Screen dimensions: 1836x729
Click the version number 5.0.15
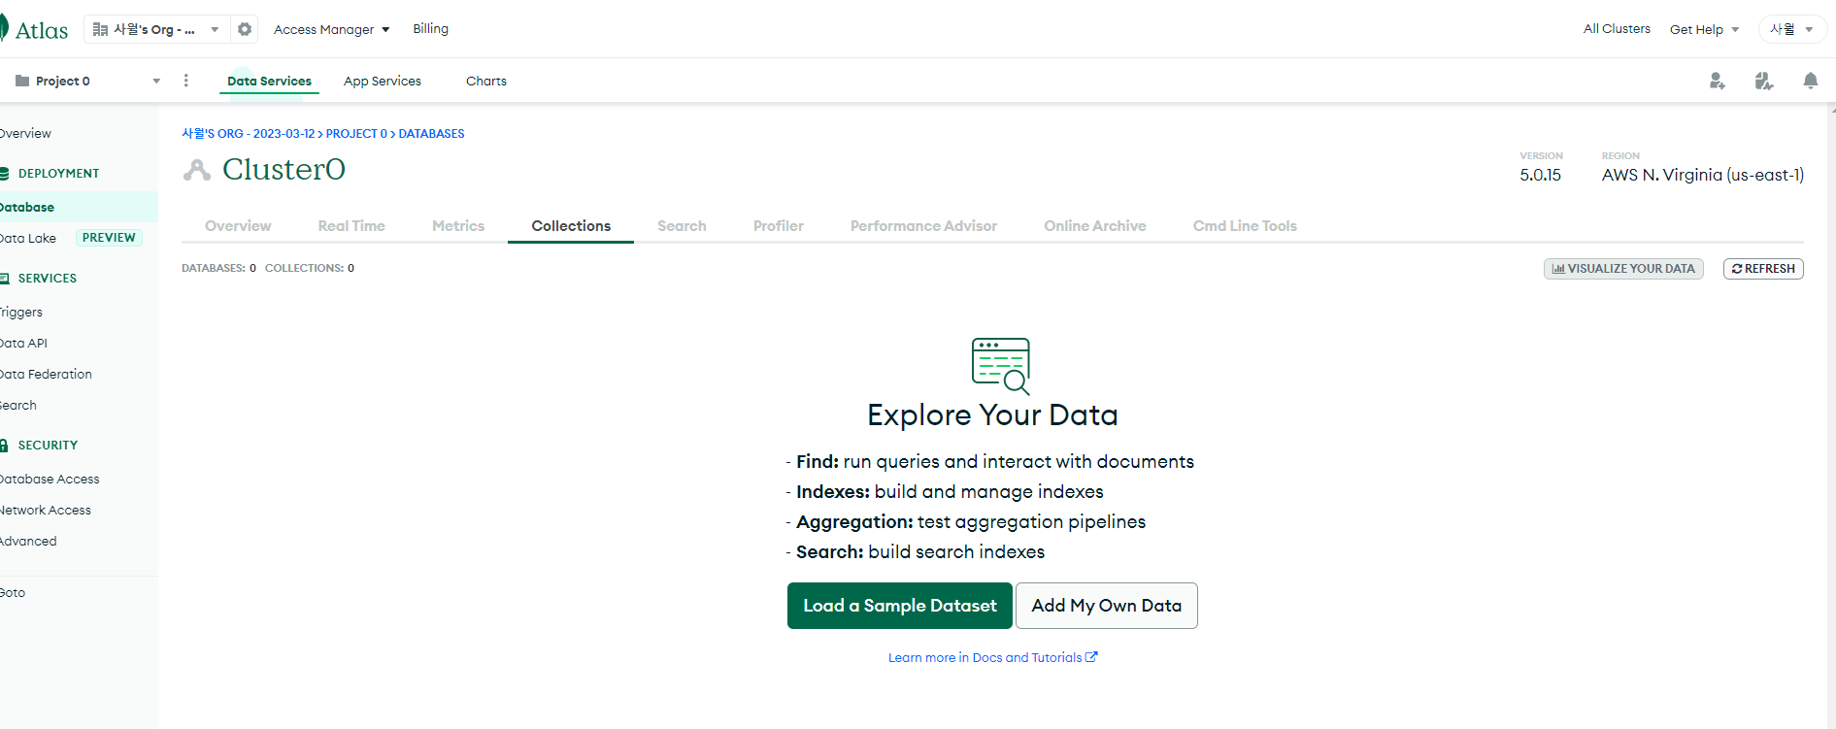point(1541,176)
